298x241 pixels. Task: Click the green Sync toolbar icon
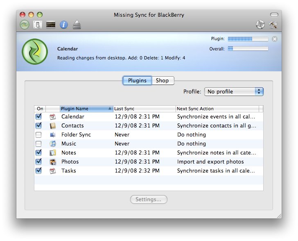pyautogui.click(x=25, y=25)
